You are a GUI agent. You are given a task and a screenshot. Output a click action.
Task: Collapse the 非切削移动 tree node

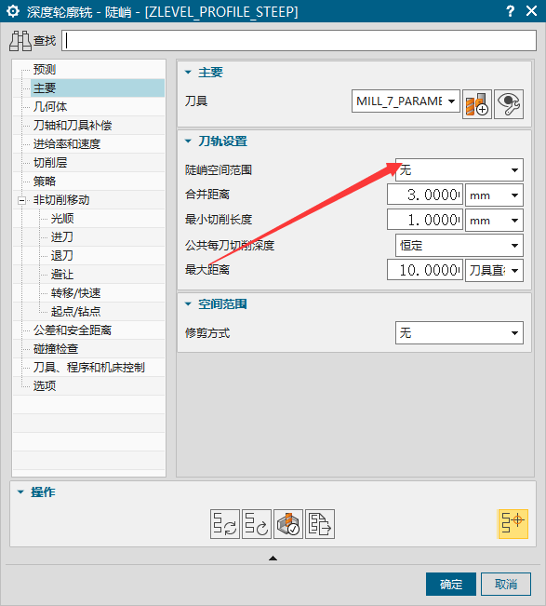(x=22, y=200)
